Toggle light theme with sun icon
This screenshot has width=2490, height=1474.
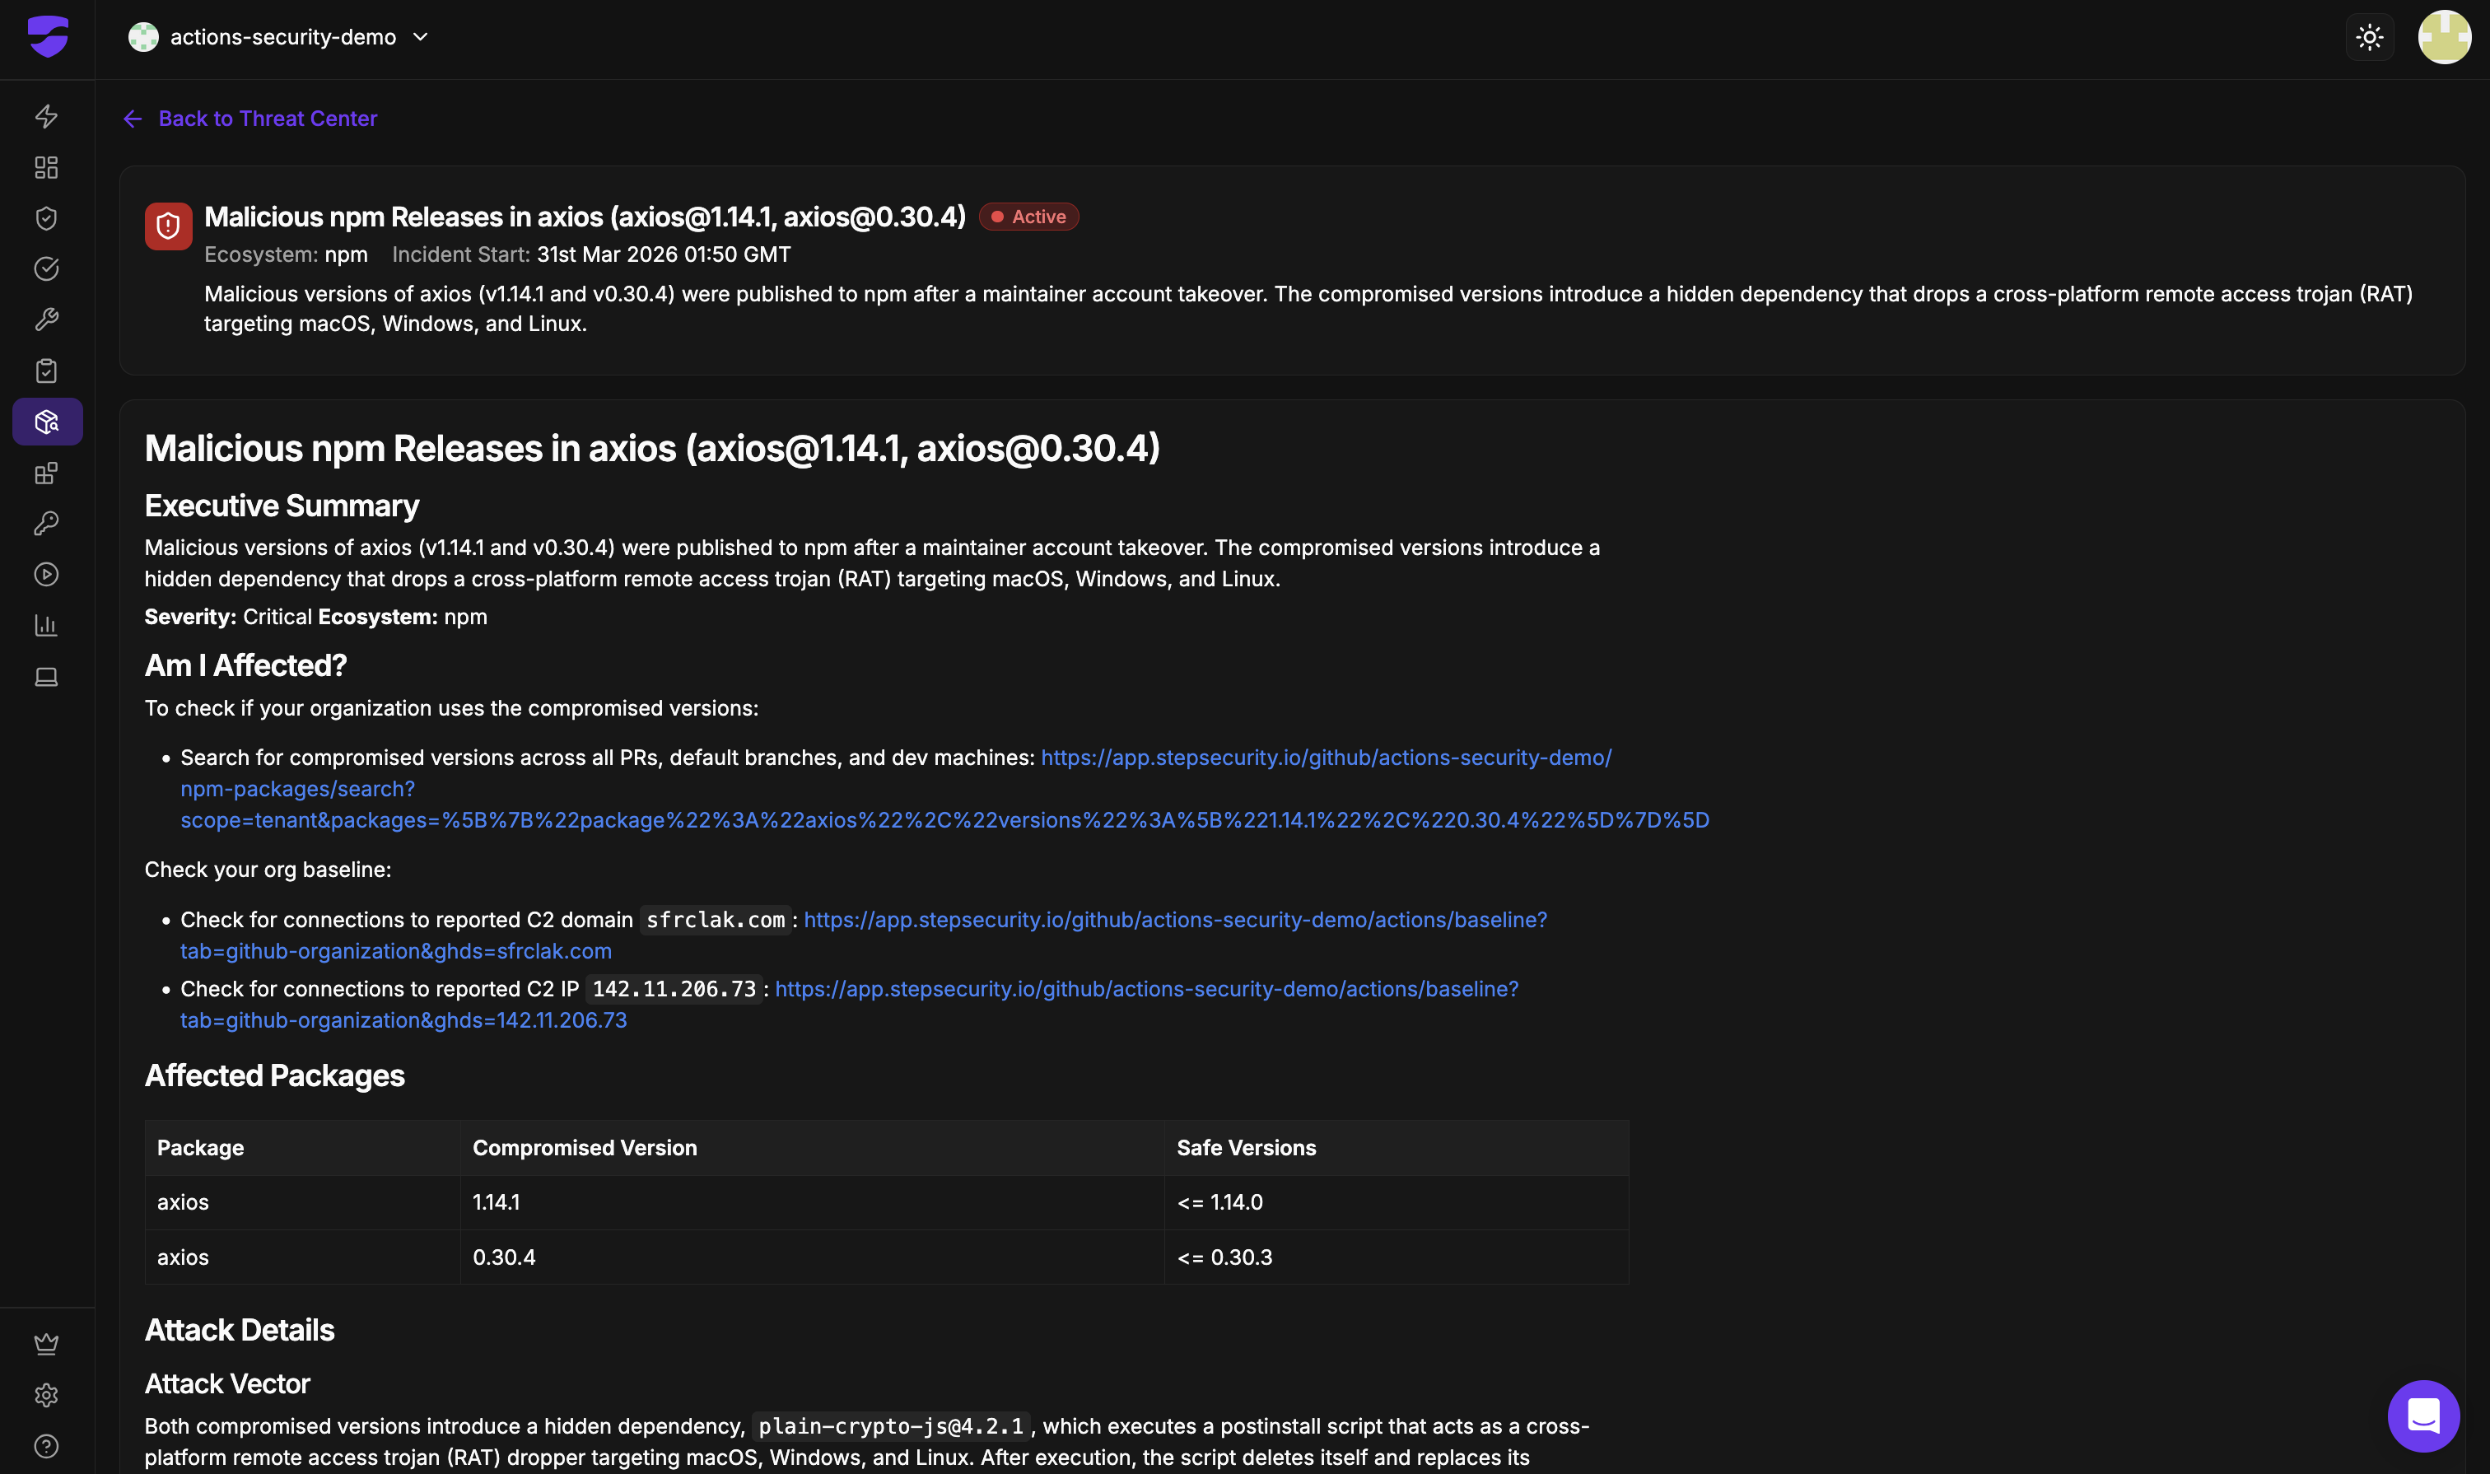(x=2369, y=38)
